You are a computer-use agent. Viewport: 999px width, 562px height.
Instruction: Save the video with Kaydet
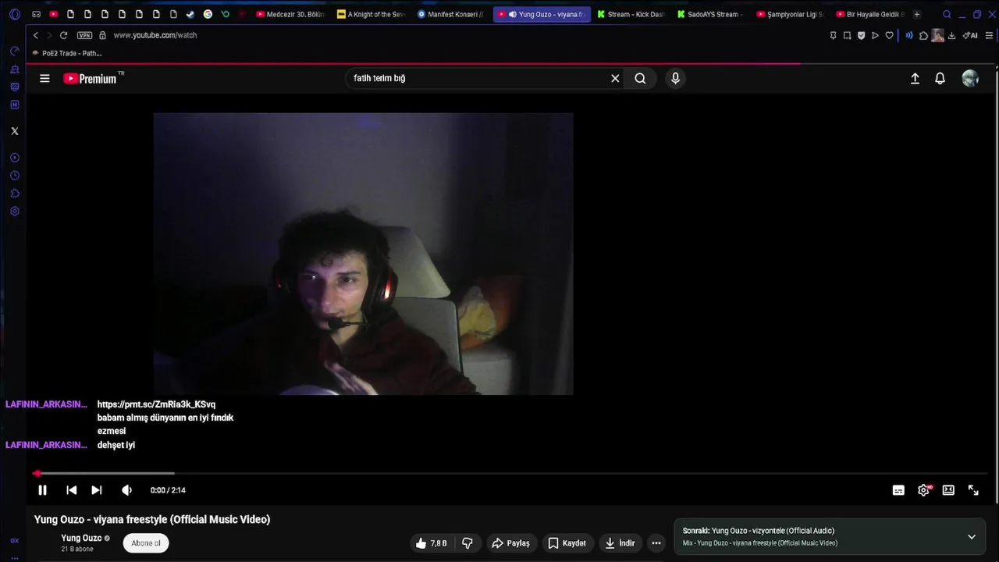[x=567, y=543]
